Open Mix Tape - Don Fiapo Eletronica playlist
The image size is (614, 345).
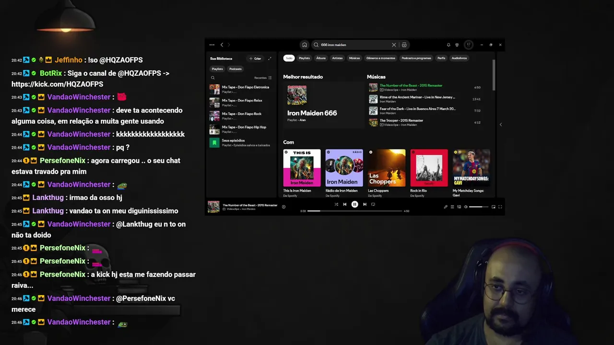(x=240, y=89)
